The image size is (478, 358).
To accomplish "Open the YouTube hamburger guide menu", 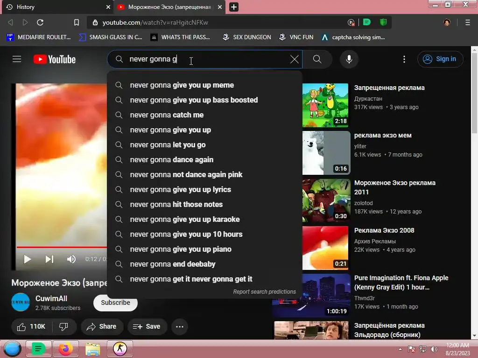I will (x=17, y=59).
